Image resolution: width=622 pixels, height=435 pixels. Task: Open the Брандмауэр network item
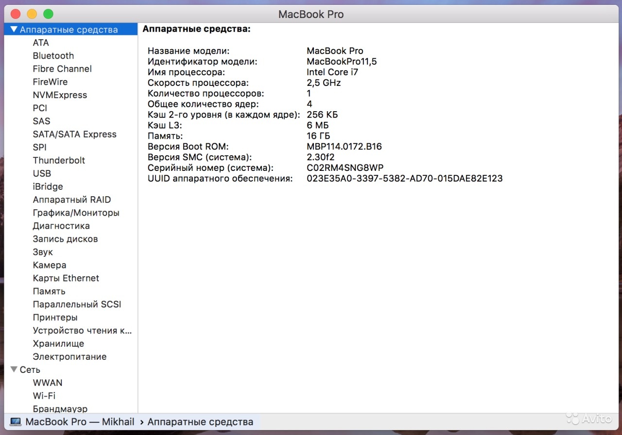[x=60, y=409]
